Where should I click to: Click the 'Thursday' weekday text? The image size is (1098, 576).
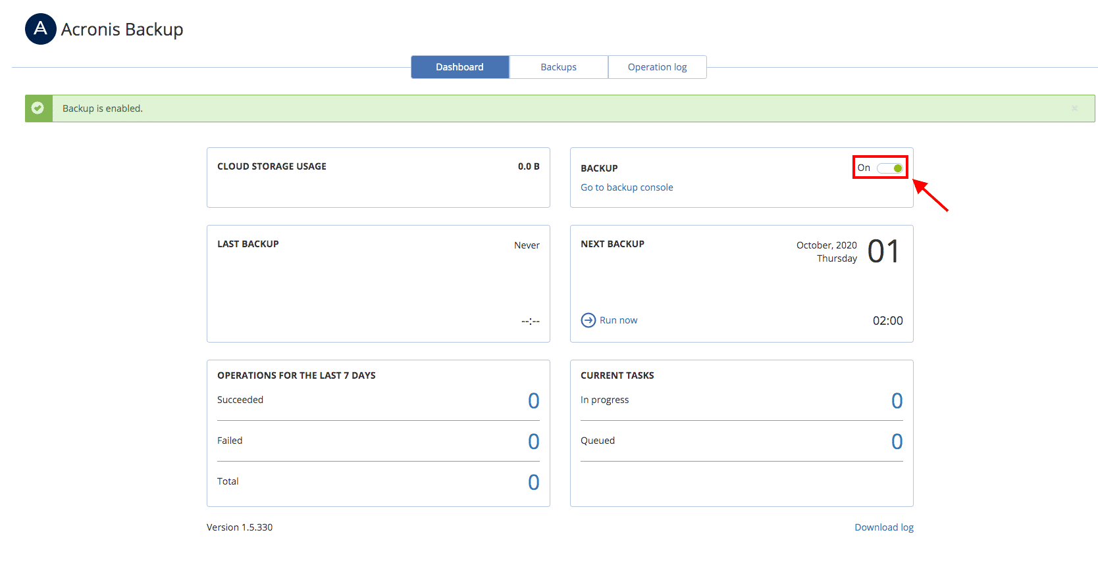click(837, 258)
